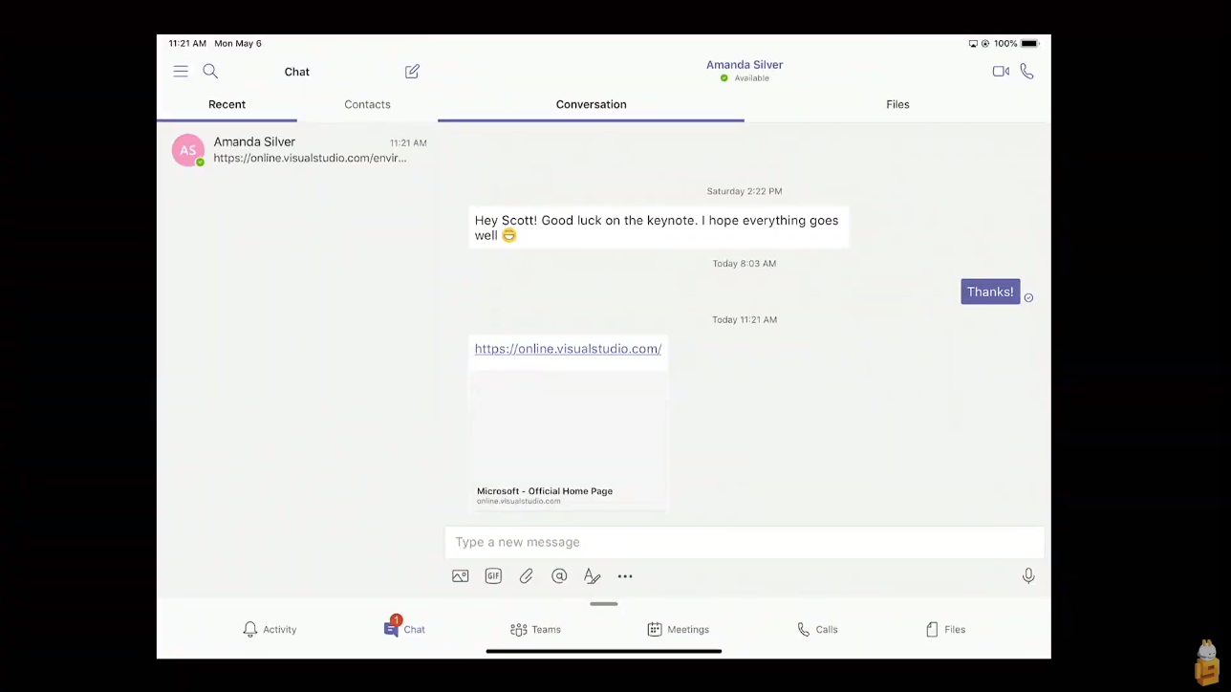Viewport: 1231px width, 692px height.
Task: Open the Meetings tab
Action: [678, 630]
